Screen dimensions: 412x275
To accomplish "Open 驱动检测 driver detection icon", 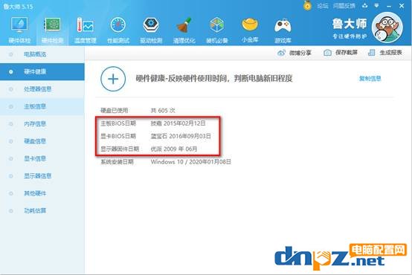I will point(151,25).
